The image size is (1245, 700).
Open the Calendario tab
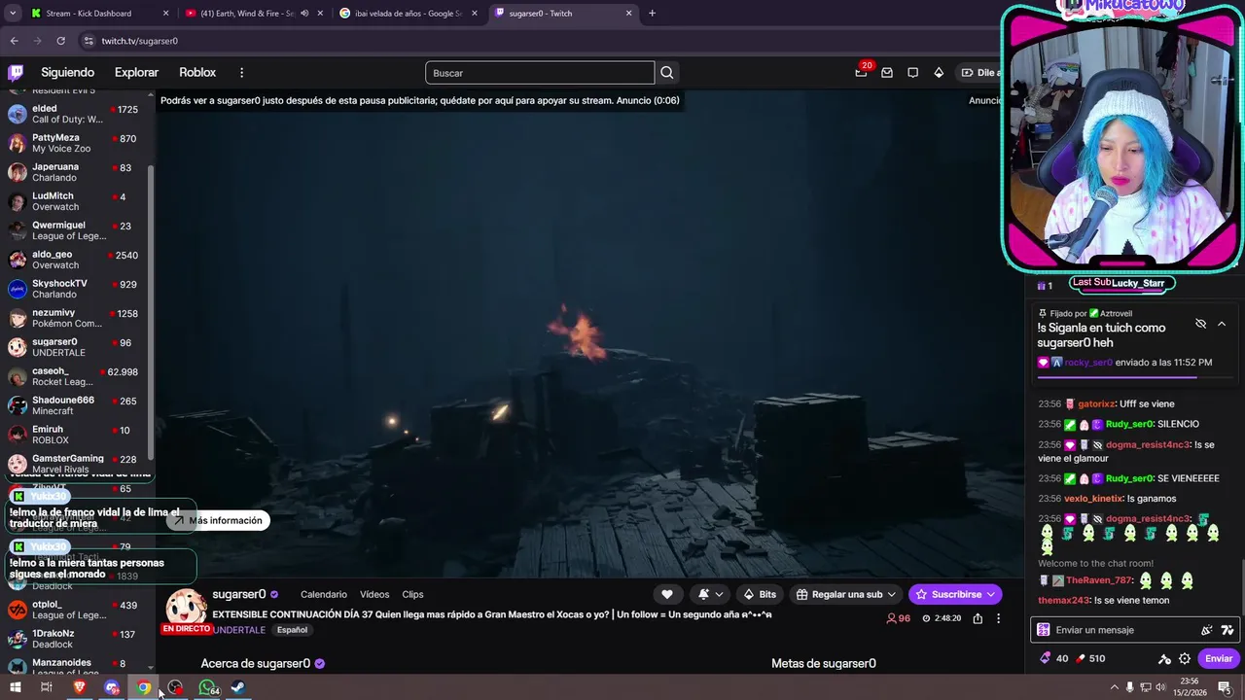click(x=324, y=594)
